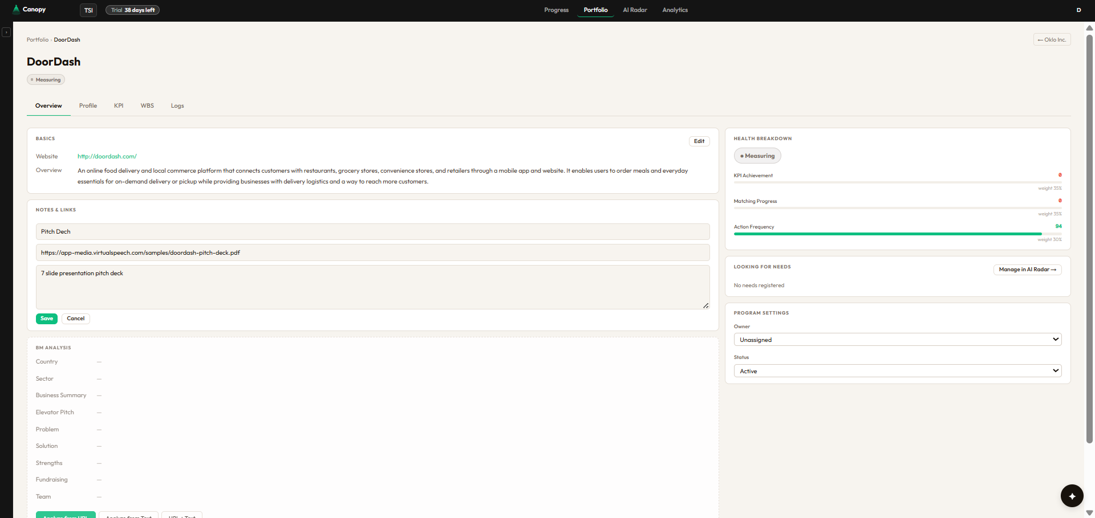Click the "Business Summary" row label

61,395
